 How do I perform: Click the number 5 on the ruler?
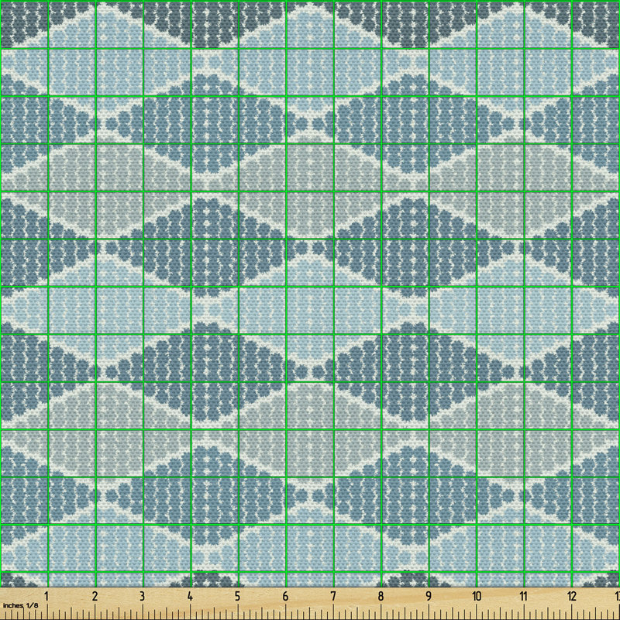click(237, 596)
